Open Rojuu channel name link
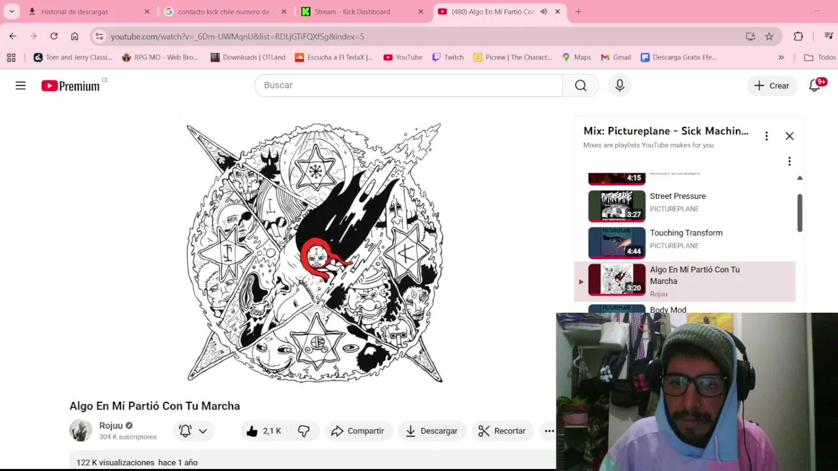The image size is (838, 471). point(111,425)
